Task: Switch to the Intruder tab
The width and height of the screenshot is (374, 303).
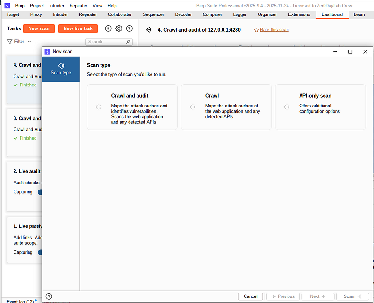Action: point(60,14)
